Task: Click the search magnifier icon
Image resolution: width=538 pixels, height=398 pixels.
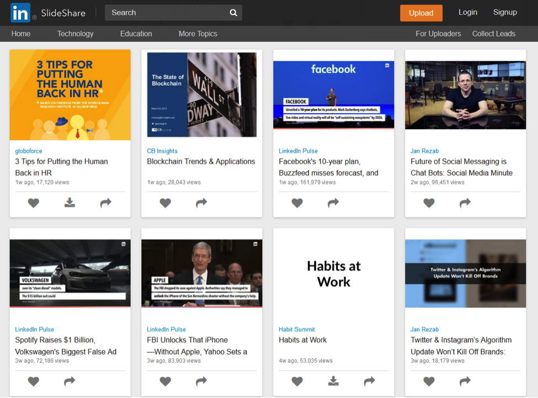Action: click(233, 13)
